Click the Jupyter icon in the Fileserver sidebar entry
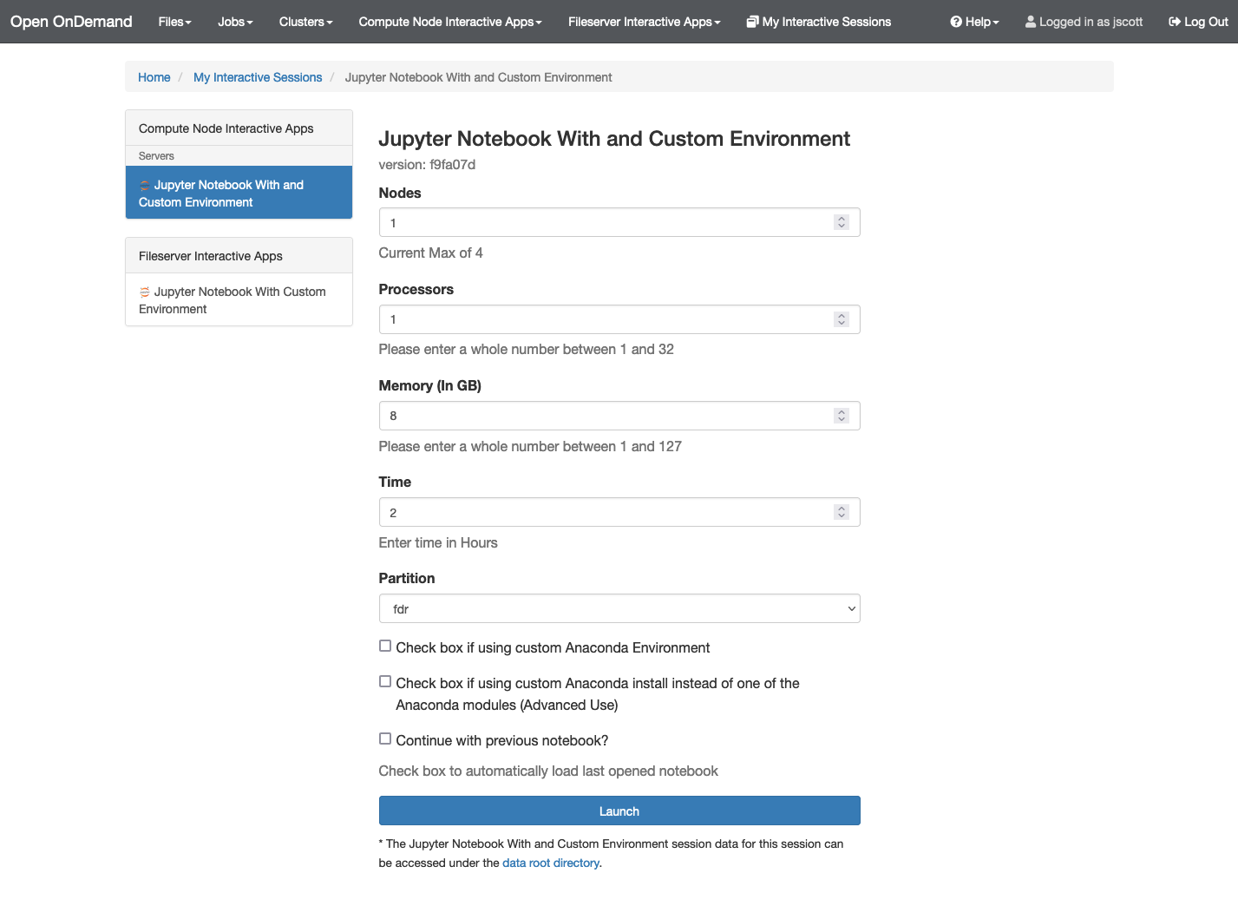The width and height of the screenshot is (1238, 919). tap(145, 292)
